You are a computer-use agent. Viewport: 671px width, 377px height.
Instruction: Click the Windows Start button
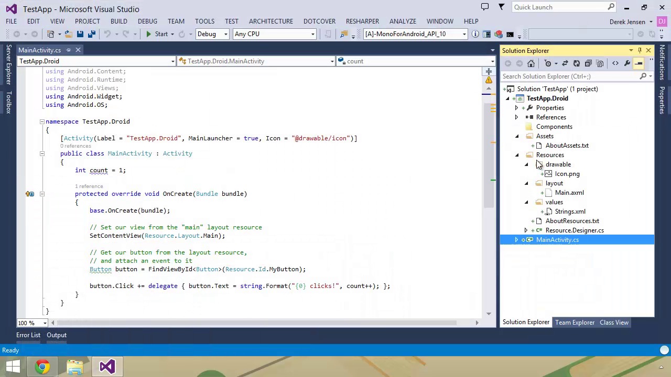coord(13,367)
